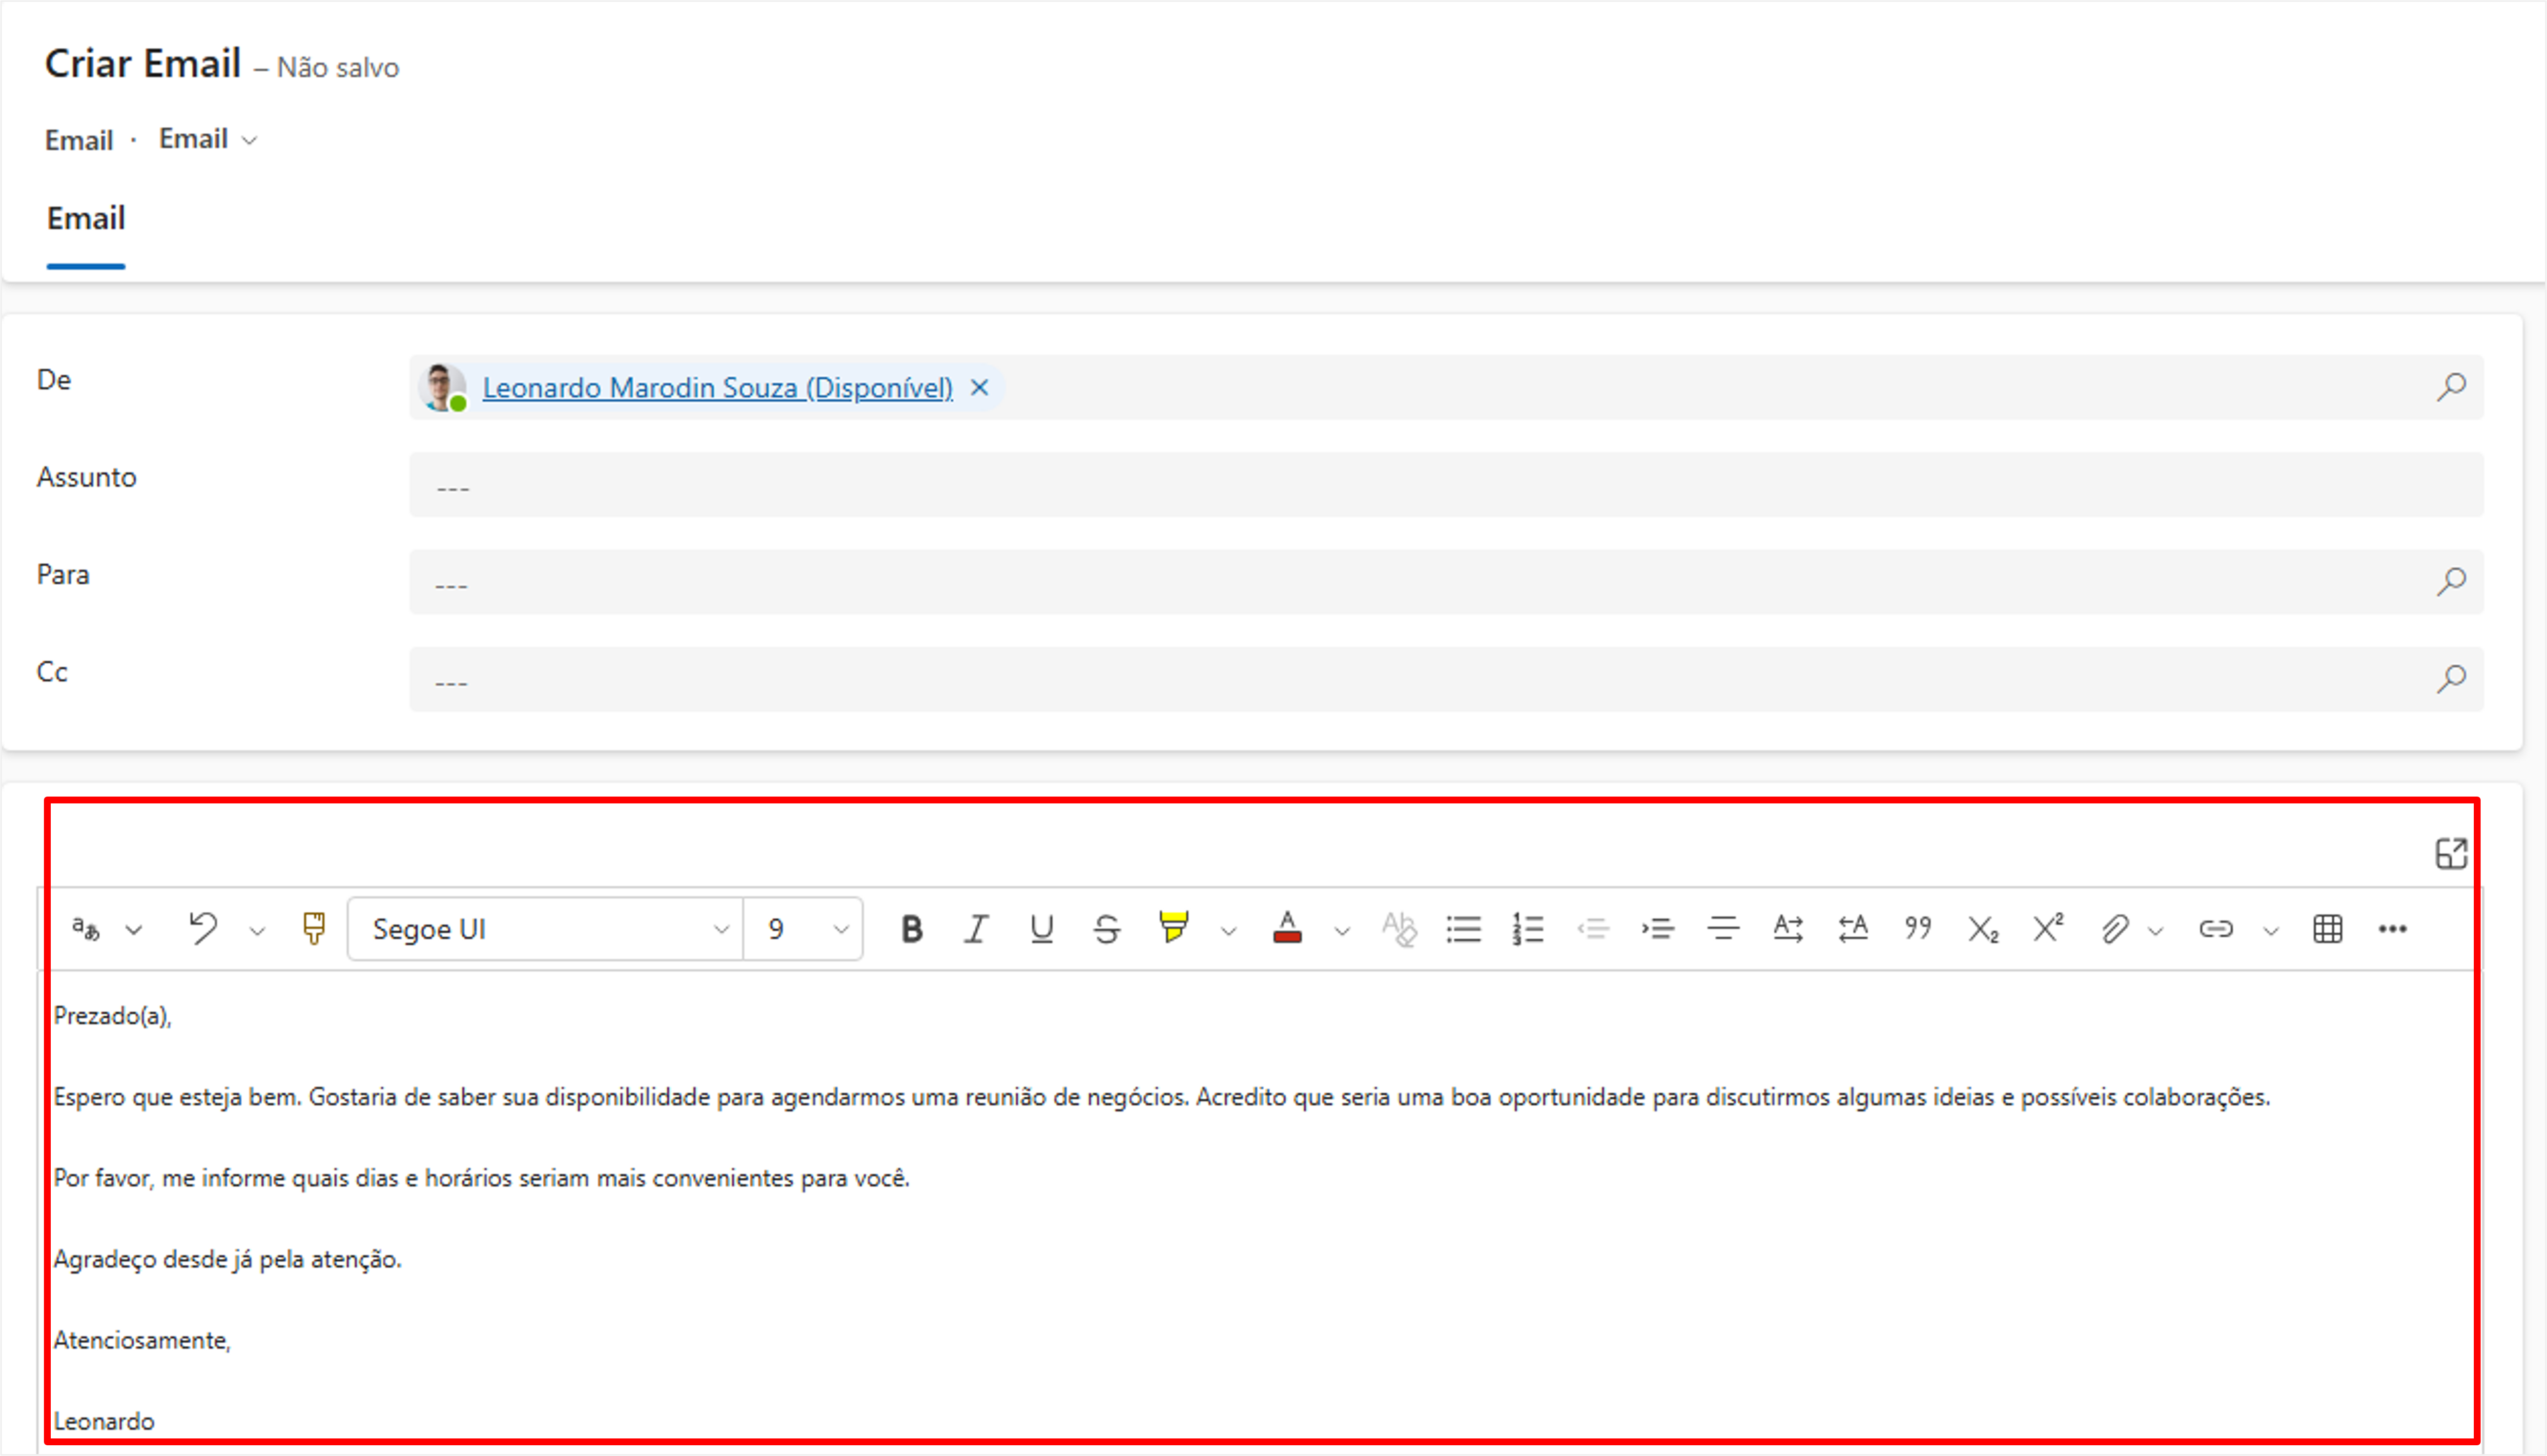Viewport: 2547px width, 1456px height.
Task: Expand the Email form selector chevron
Action: [x=250, y=140]
